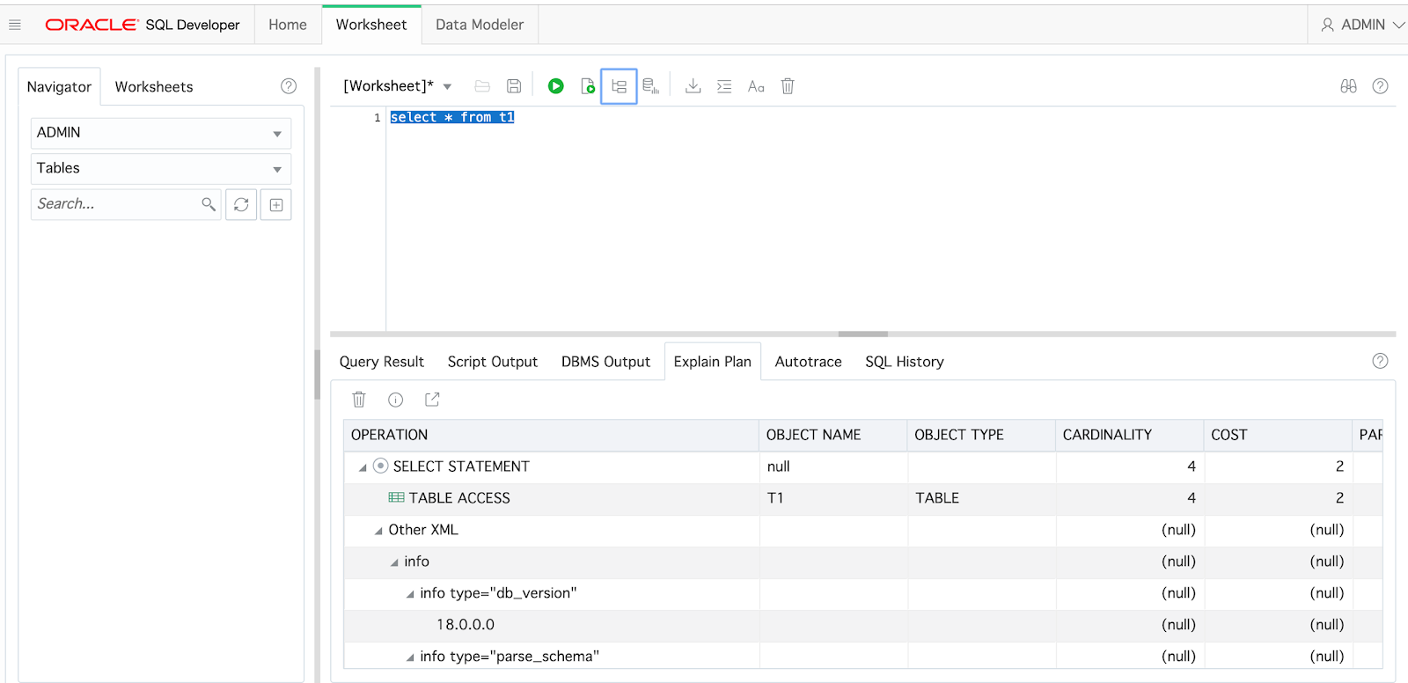Open the SQL History tab
Image resolution: width=1408 pixels, height=683 pixels.
click(905, 362)
